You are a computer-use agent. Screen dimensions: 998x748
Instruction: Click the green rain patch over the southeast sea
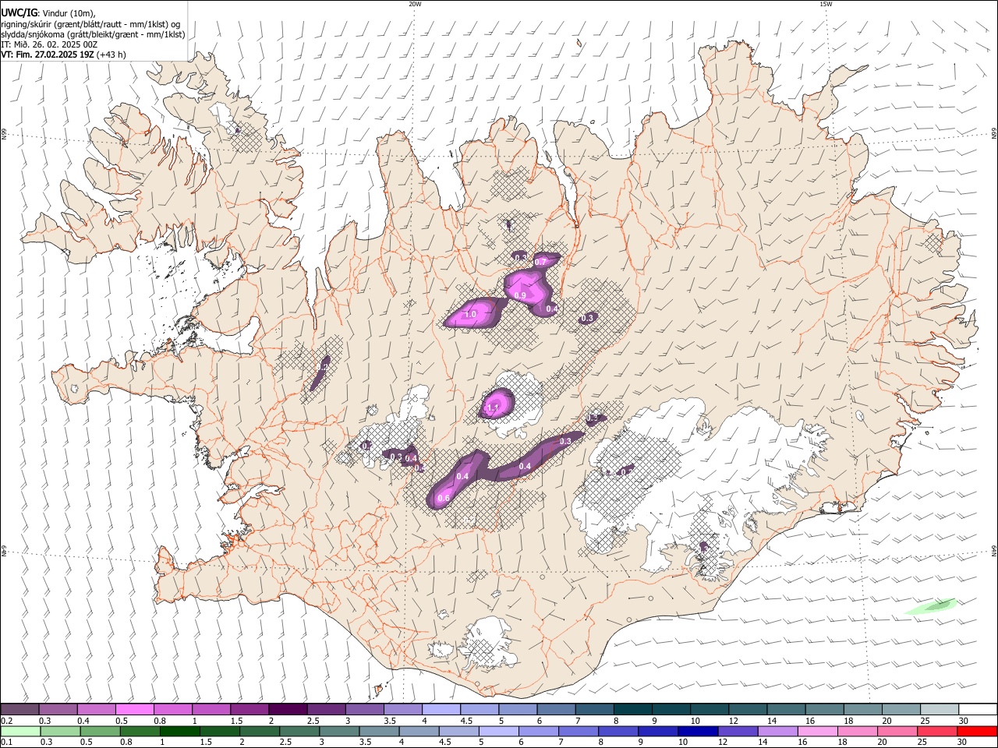tap(931, 606)
